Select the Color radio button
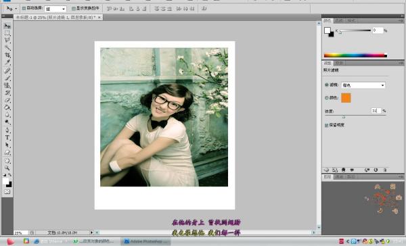 (x=327, y=98)
